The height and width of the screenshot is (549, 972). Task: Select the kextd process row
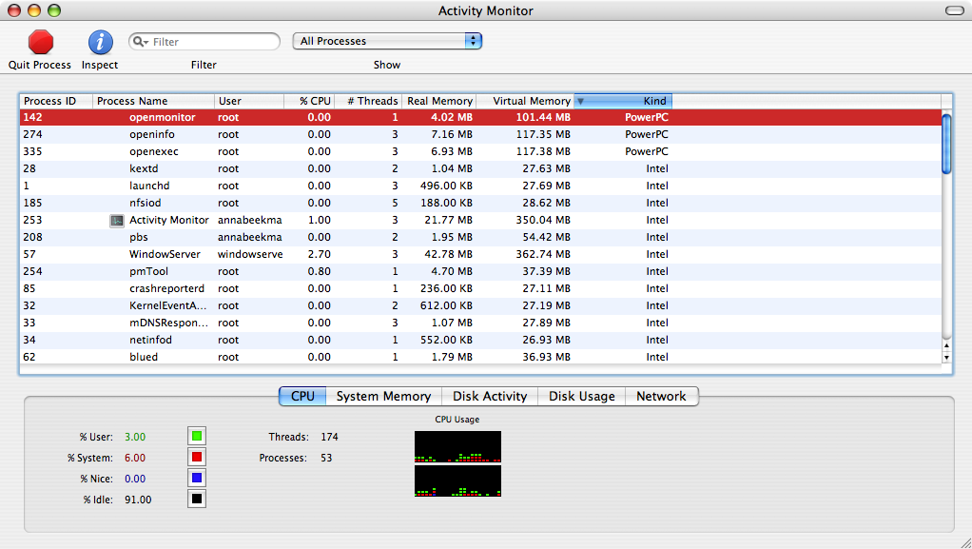point(480,168)
